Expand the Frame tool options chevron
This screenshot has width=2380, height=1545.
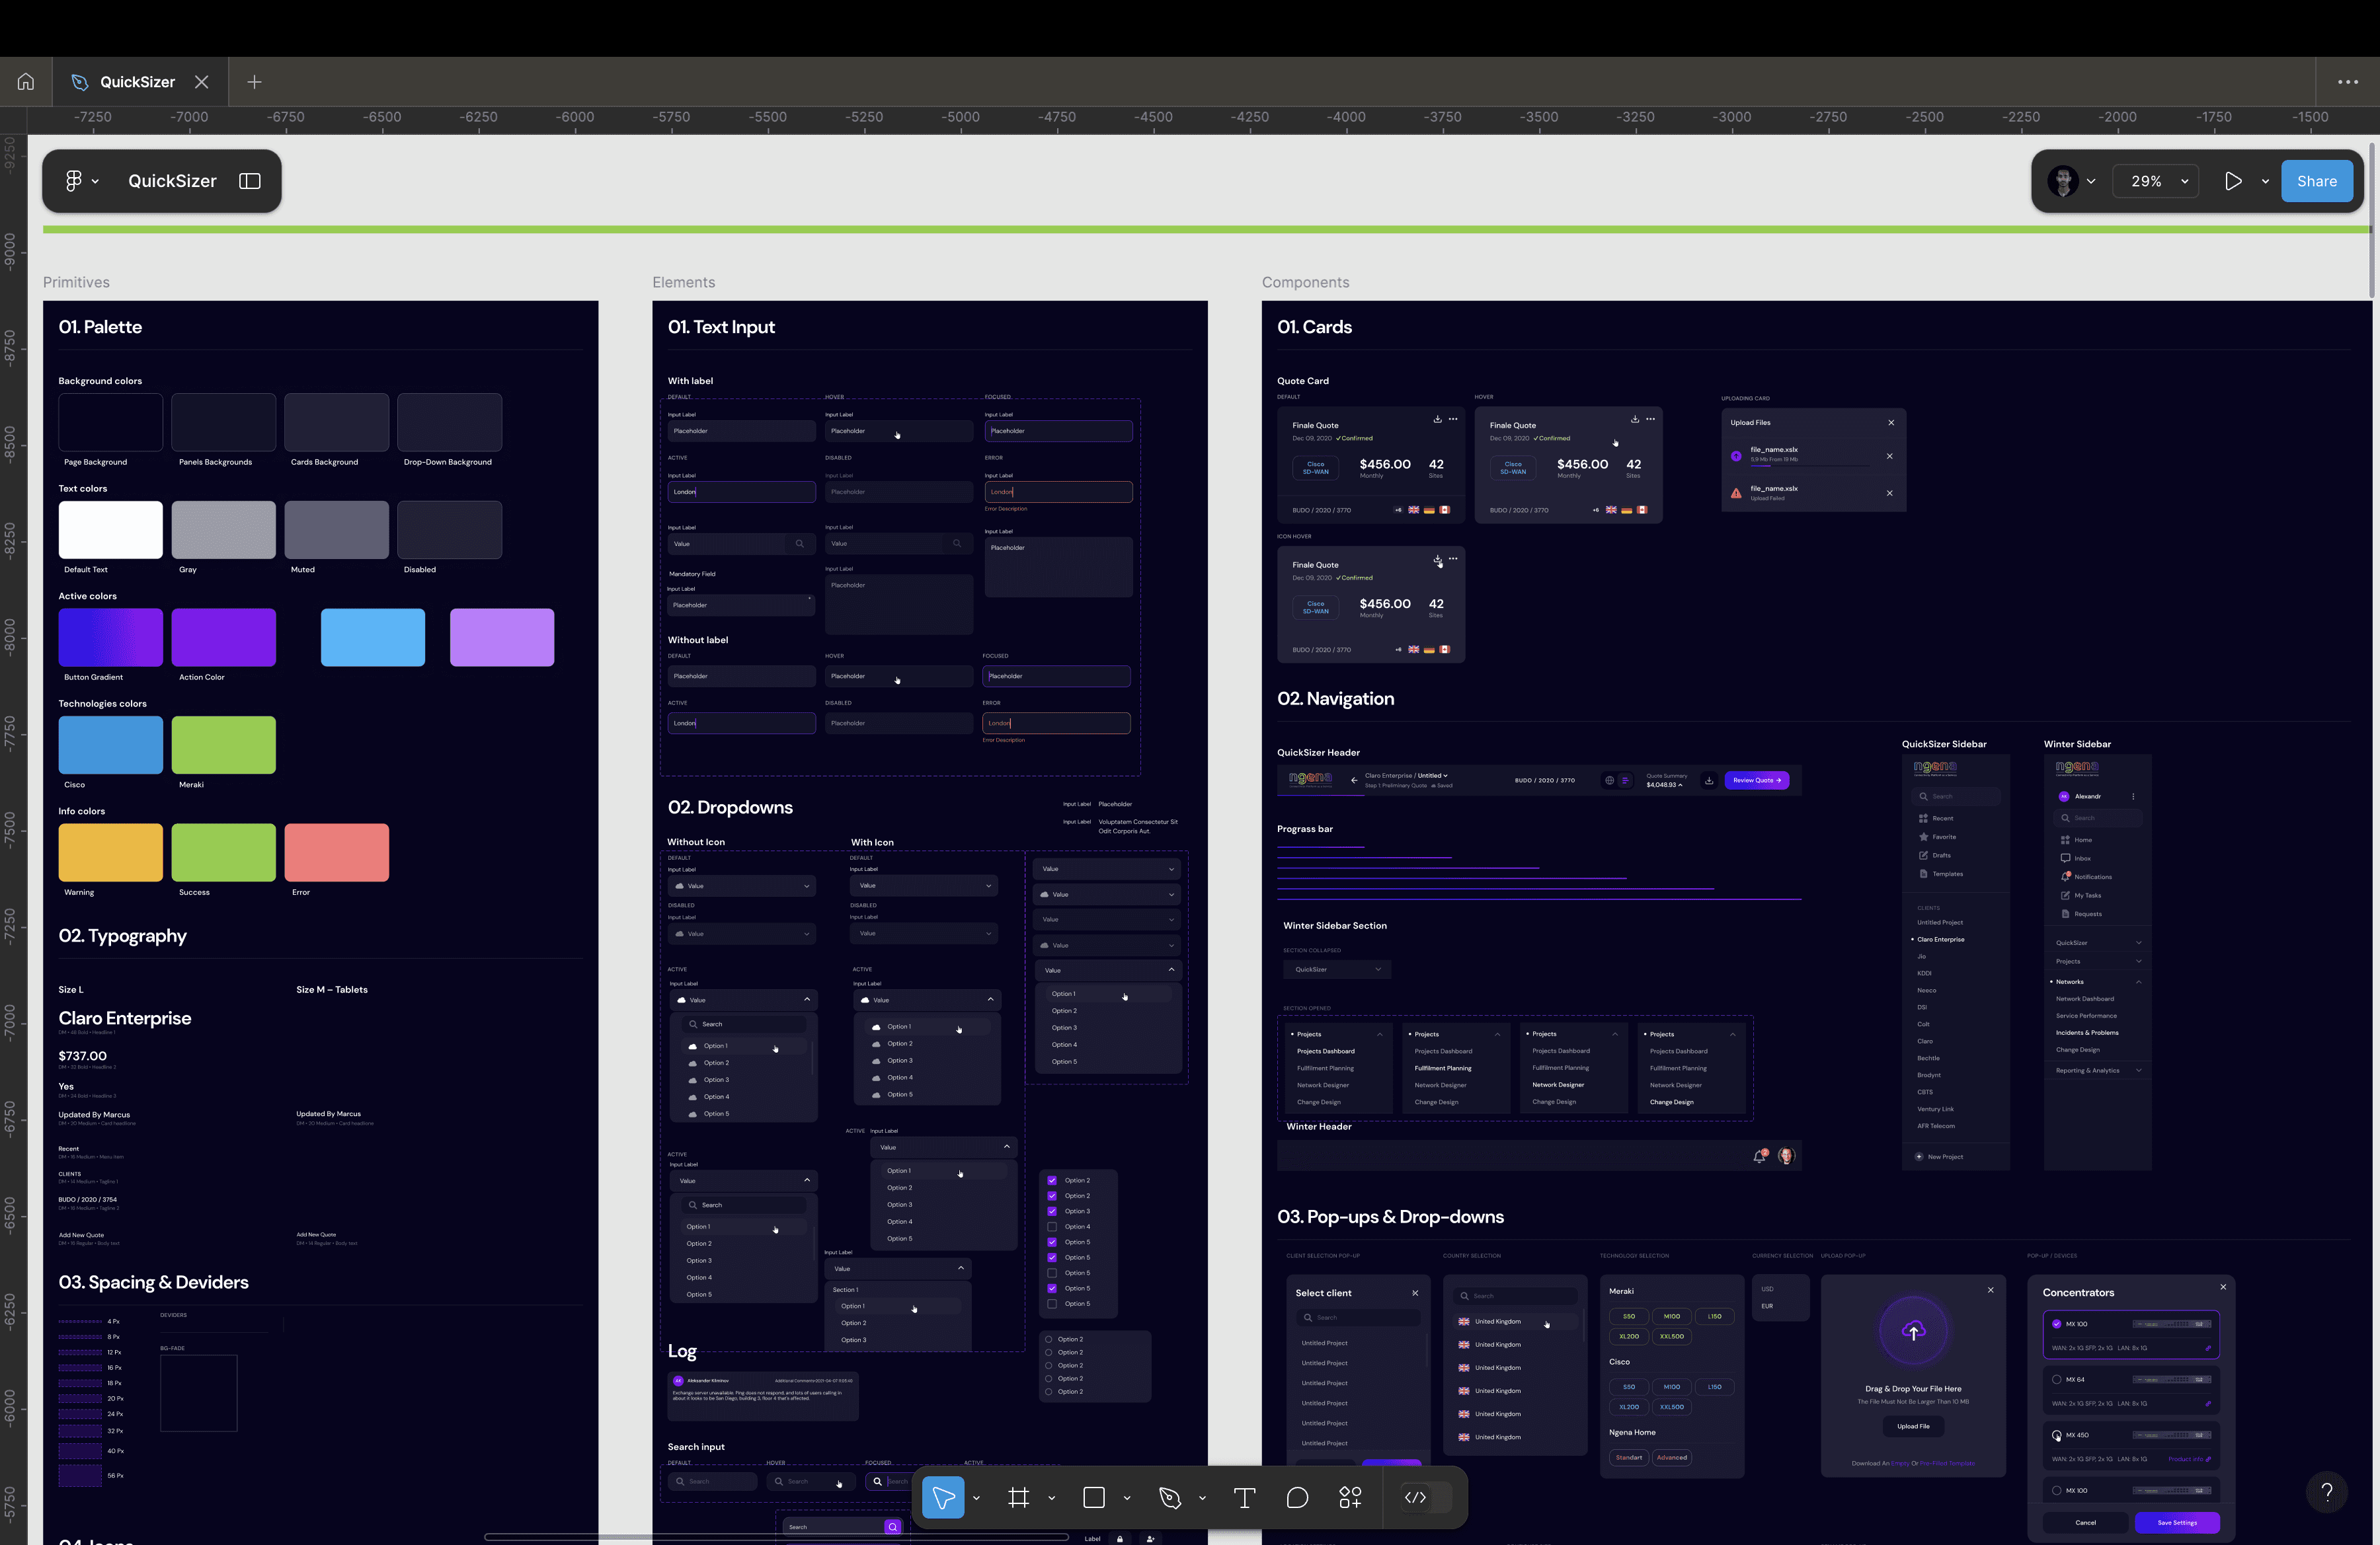coord(1051,1498)
